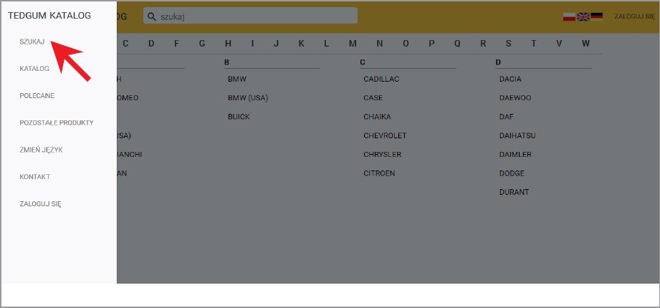
Task: Open the DAIMLER brand entry
Action: (515, 155)
